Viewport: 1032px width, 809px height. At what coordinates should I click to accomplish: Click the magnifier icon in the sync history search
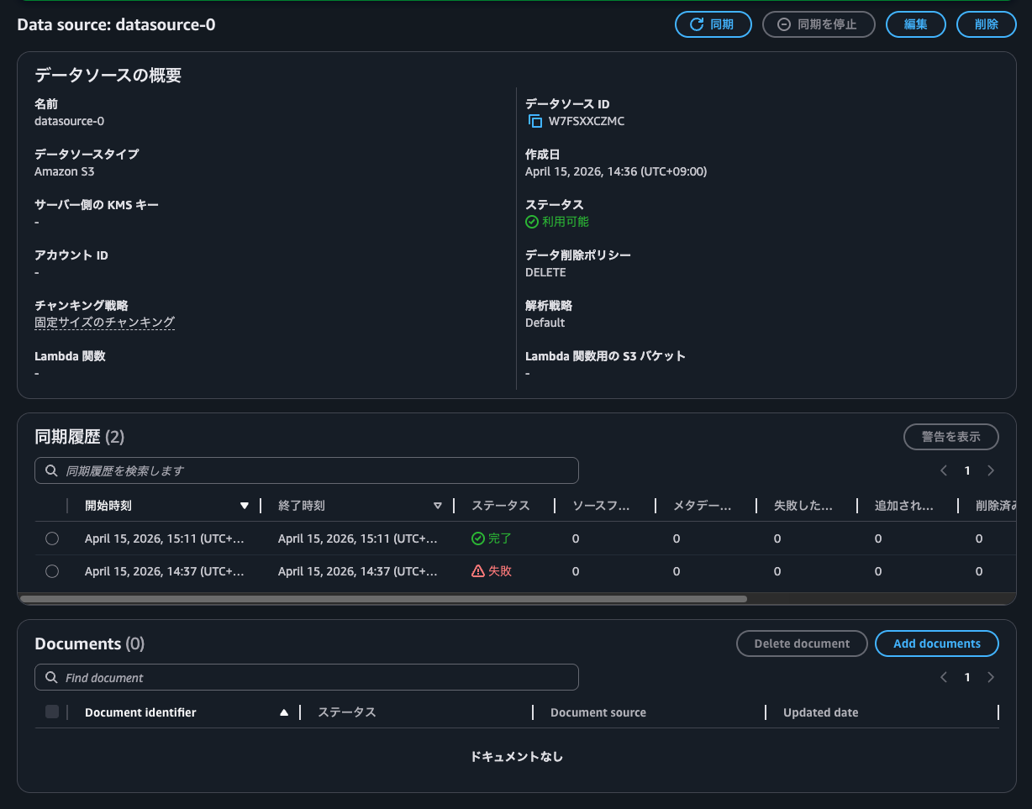[x=50, y=470]
